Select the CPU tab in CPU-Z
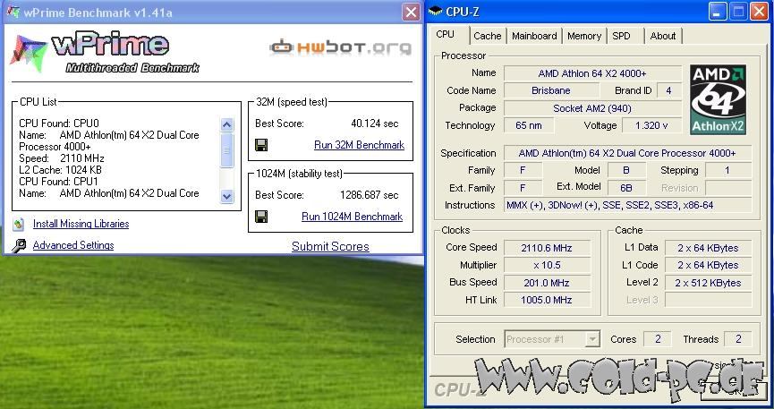Image resolution: width=774 pixels, height=409 pixels. (446, 34)
